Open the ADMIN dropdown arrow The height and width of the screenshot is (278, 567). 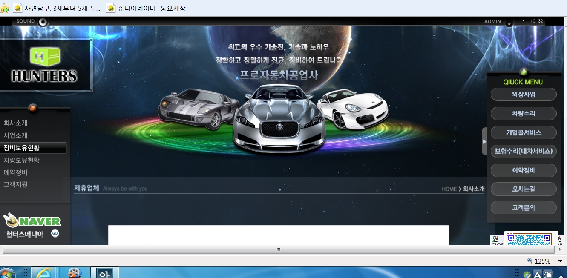(x=509, y=23)
